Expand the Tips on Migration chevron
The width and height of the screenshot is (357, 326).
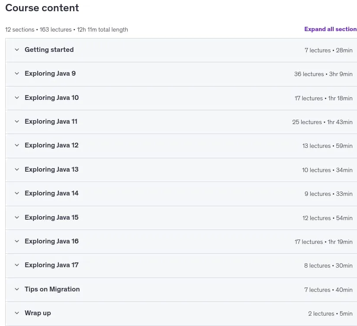pos(17,289)
